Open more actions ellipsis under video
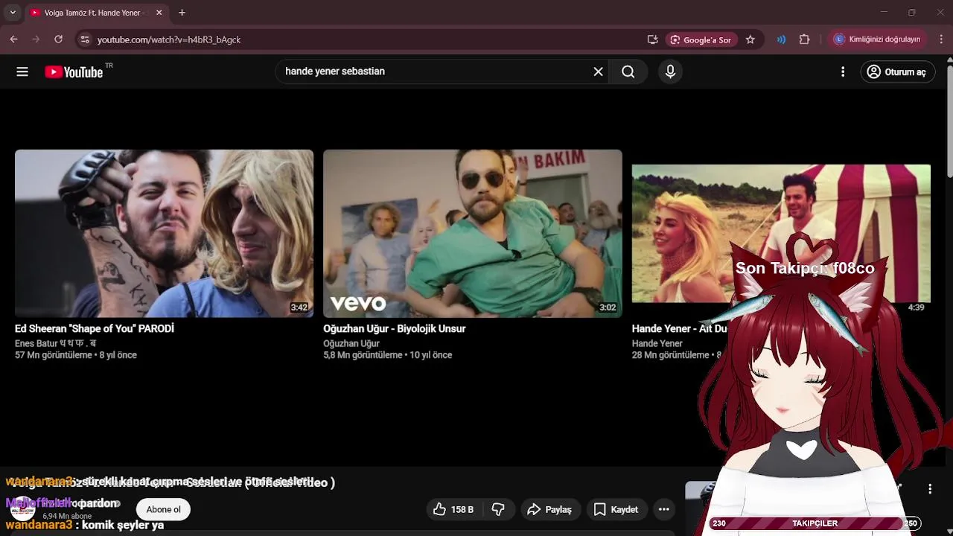 664,509
